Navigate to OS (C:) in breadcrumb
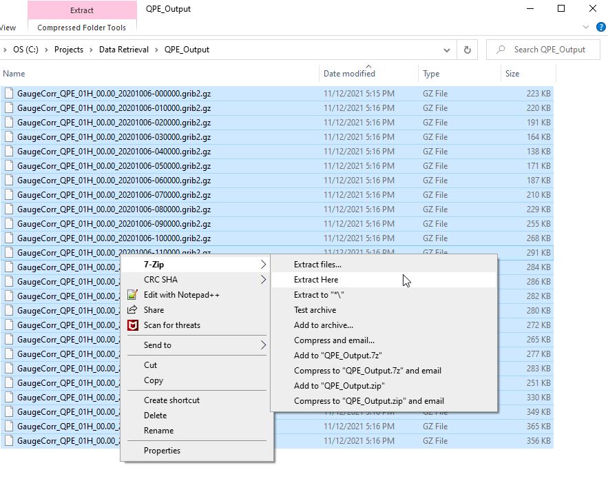The image size is (608, 492). [25, 50]
